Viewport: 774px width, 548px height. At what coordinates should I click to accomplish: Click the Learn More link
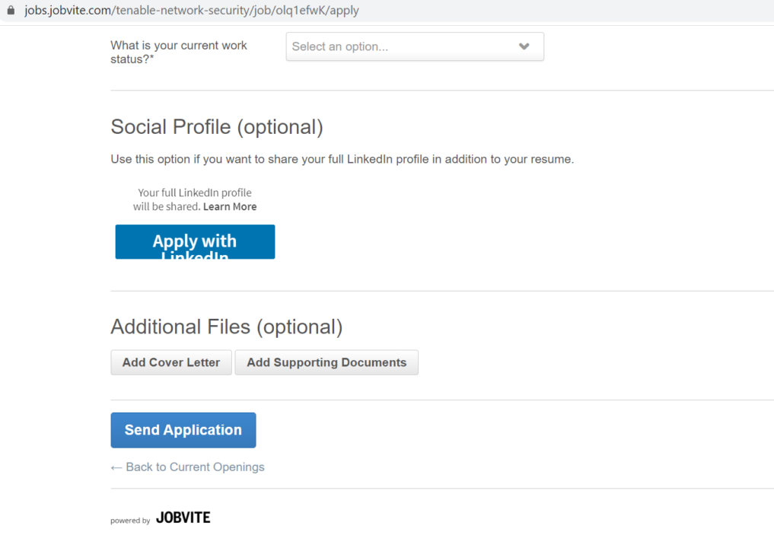[x=230, y=206]
